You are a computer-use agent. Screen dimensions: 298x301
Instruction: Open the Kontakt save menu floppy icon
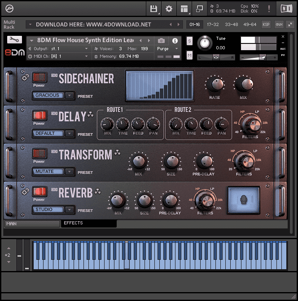coord(153,9)
